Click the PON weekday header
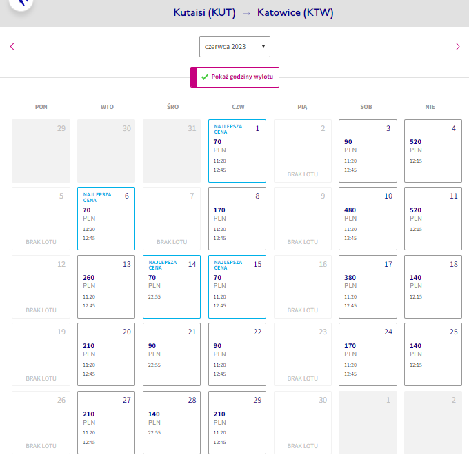The image size is (469, 455). [41, 107]
